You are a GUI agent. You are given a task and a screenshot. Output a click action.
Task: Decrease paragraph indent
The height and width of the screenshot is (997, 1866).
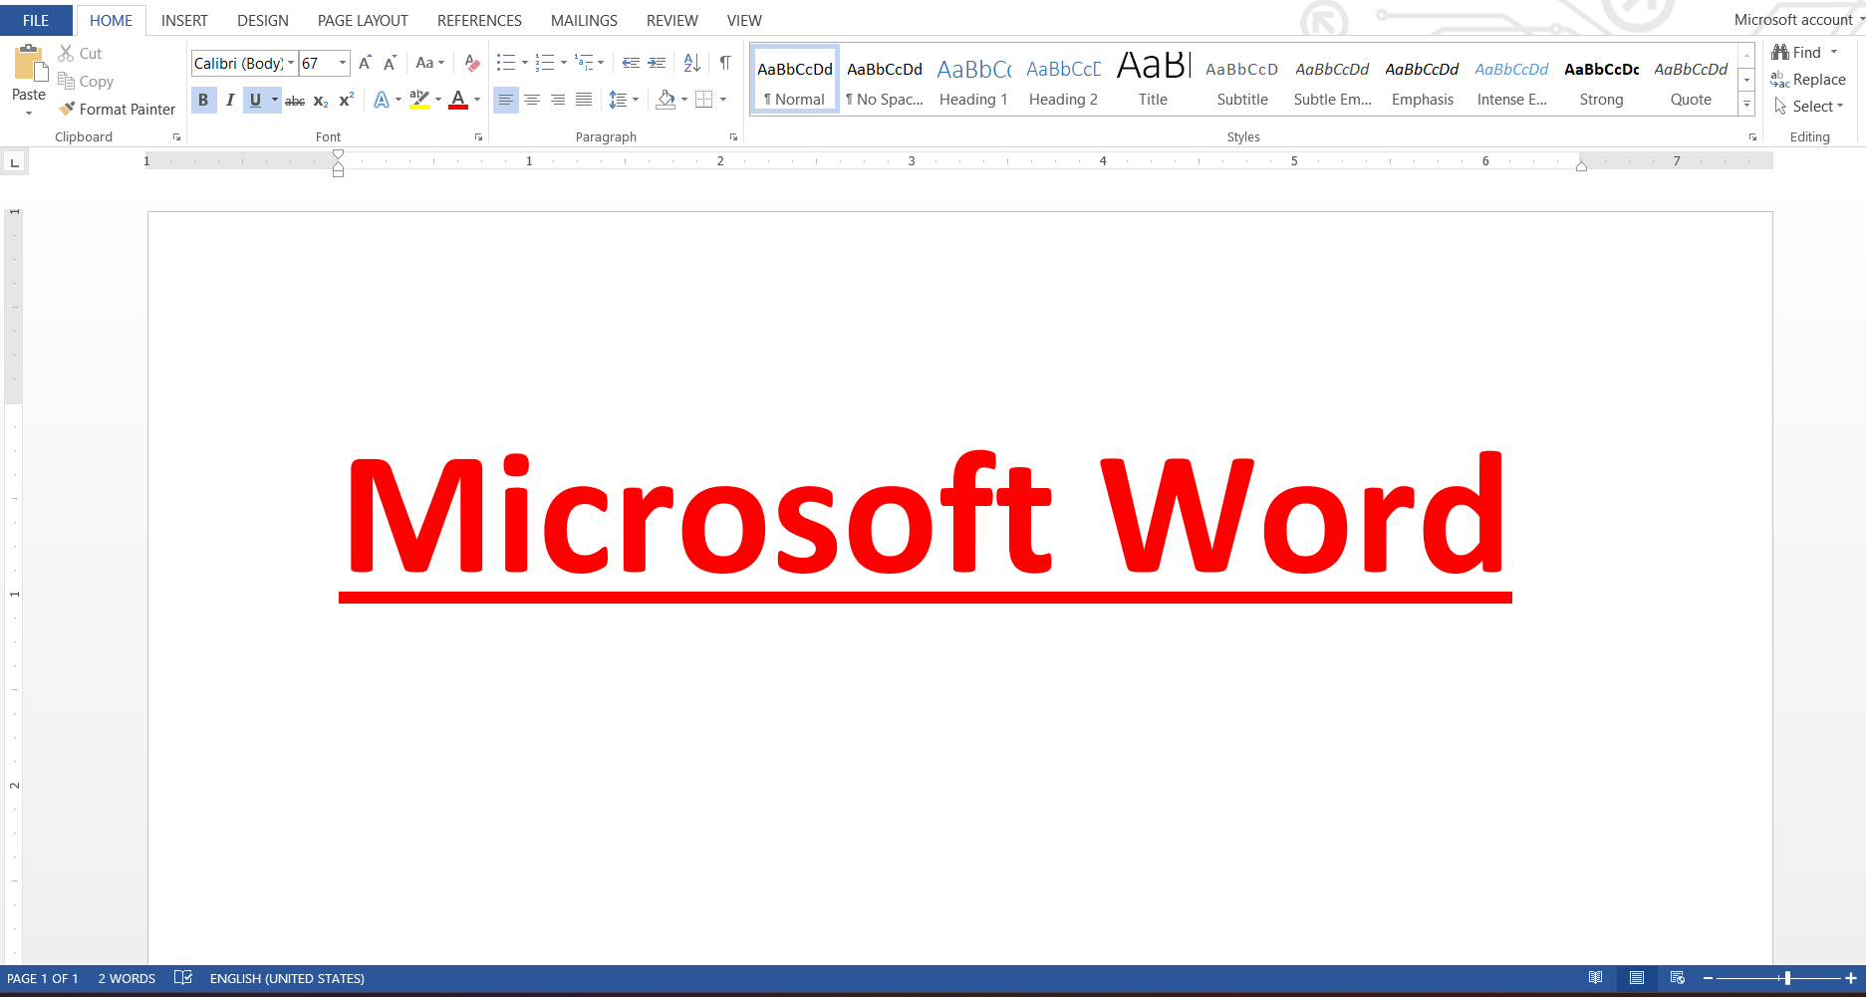click(631, 63)
